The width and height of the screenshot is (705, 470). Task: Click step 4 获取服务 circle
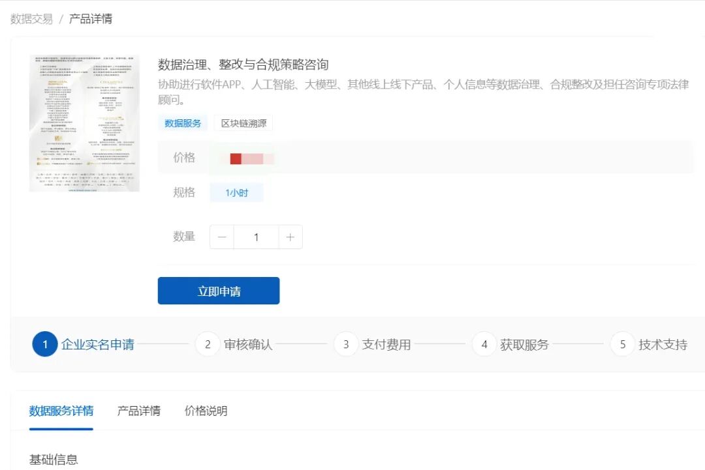pyautogui.click(x=484, y=344)
